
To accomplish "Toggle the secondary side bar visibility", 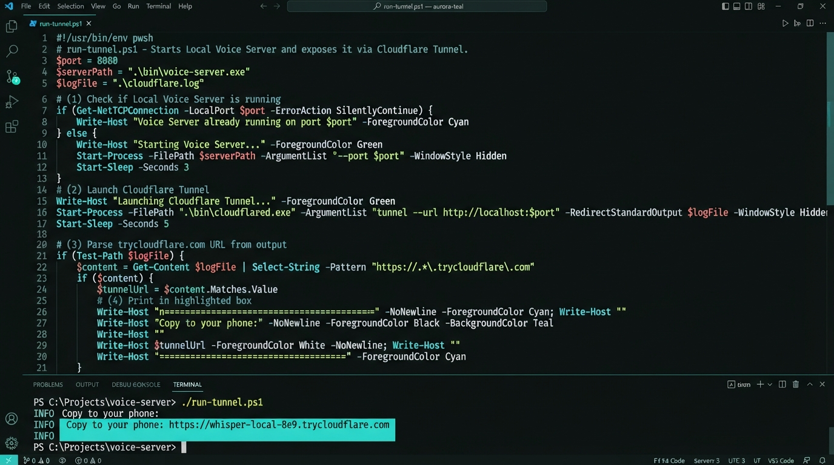I will click(749, 6).
